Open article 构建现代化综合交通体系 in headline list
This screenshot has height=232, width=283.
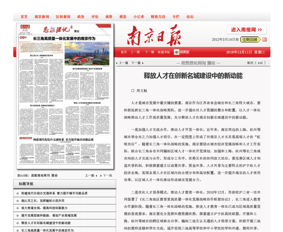click(x=54, y=193)
